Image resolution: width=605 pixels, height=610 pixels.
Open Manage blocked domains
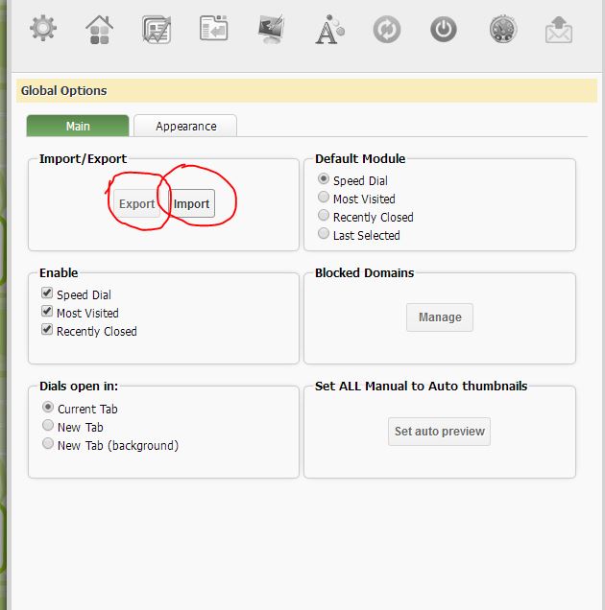[x=440, y=317]
